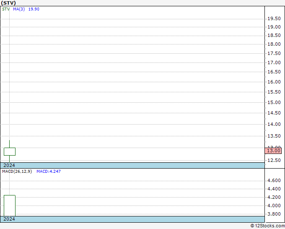Click the highlighted 13.00 current price tag
The image size is (285, 229).
point(273,151)
